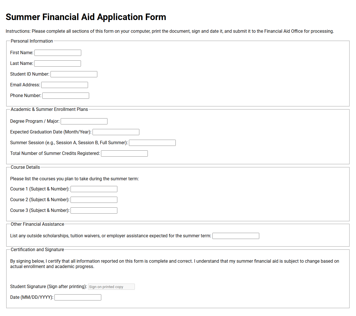356x316 pixels.
Task: Click the 'Student Signature (Sign after printing):' label
Action: 49,287
